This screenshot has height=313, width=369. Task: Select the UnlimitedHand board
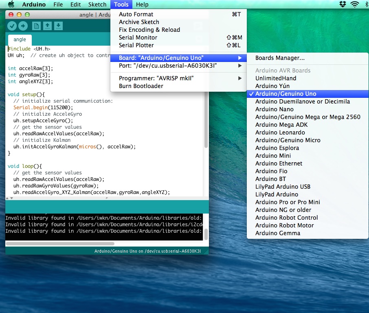coord(307,78)
